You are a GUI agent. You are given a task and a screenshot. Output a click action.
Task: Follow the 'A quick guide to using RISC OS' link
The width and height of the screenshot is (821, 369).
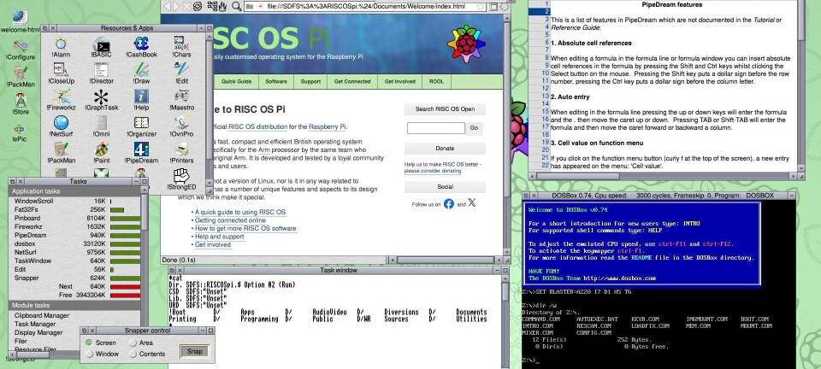[240, 212]
